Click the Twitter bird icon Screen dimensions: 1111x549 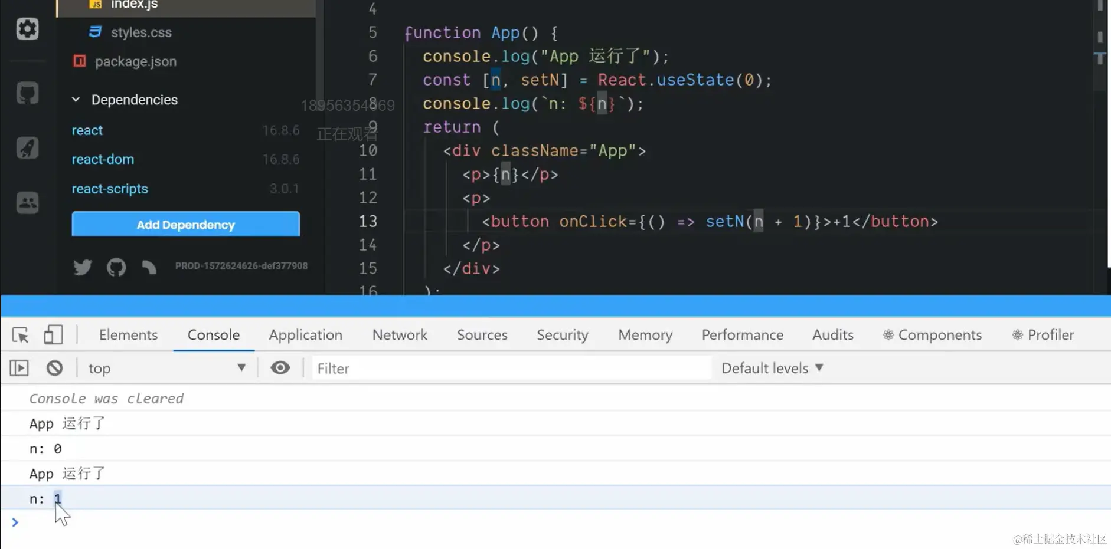pyautogui.click(x=83, y=267)
